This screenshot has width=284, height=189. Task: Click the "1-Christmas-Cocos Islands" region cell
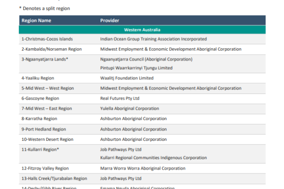coord(46,39)
